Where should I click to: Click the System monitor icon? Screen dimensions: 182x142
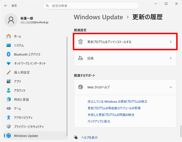point(8,45)
